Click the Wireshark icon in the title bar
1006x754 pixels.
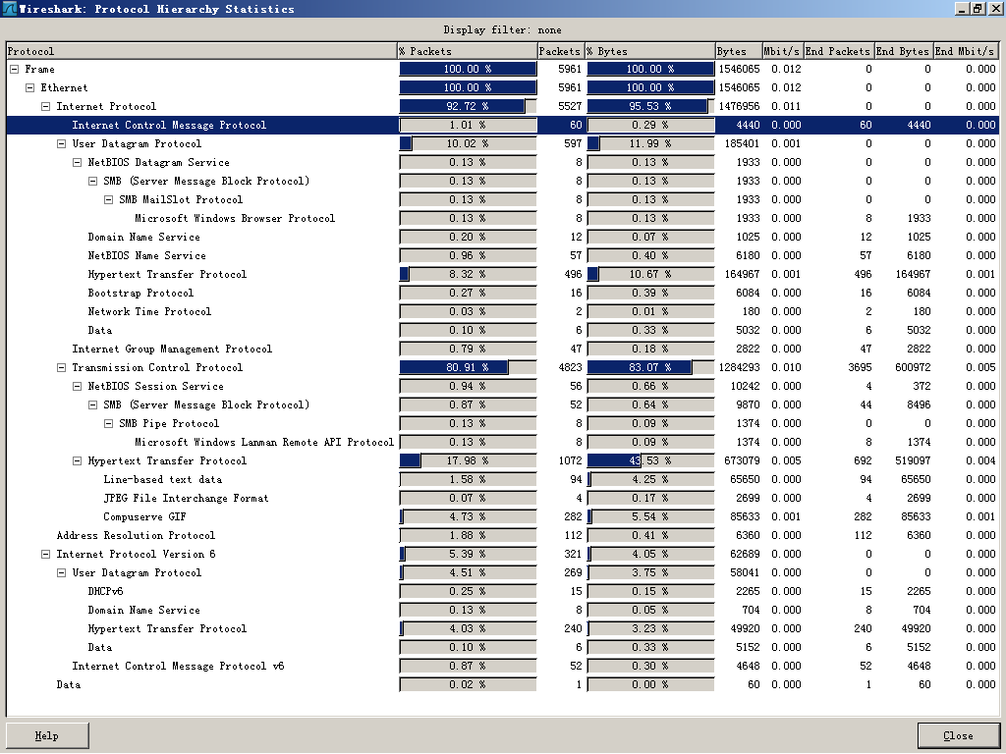(9, 8)
